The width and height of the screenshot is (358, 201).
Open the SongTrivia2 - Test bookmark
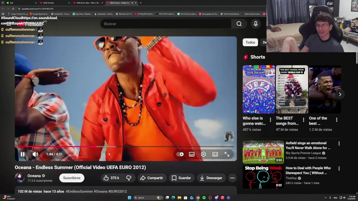pyautogui.click(x=60, y=14)
